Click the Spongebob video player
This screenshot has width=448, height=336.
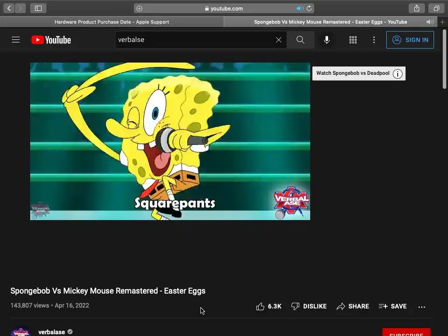pos(170,141)
